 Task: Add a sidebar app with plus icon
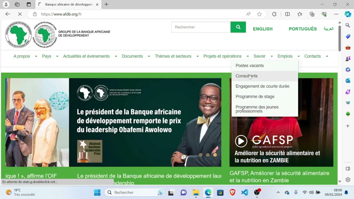click(348, 126)
